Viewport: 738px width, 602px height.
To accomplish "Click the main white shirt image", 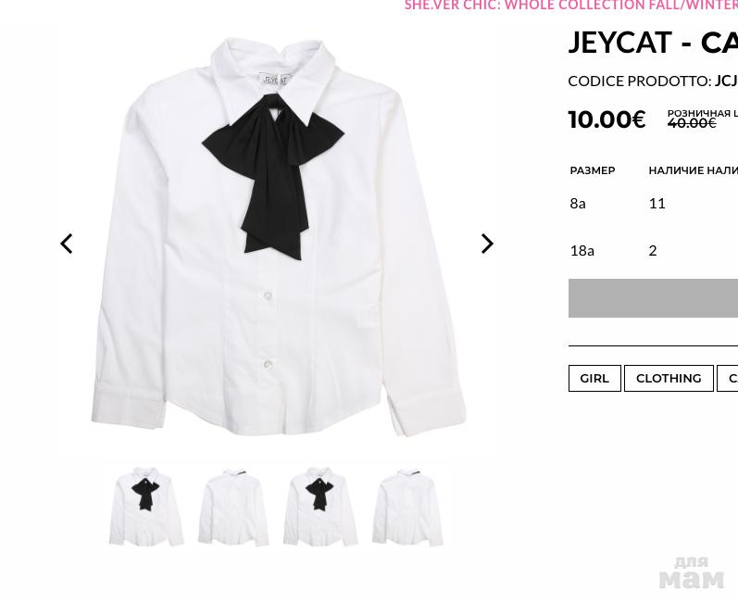I will point(278,238).
